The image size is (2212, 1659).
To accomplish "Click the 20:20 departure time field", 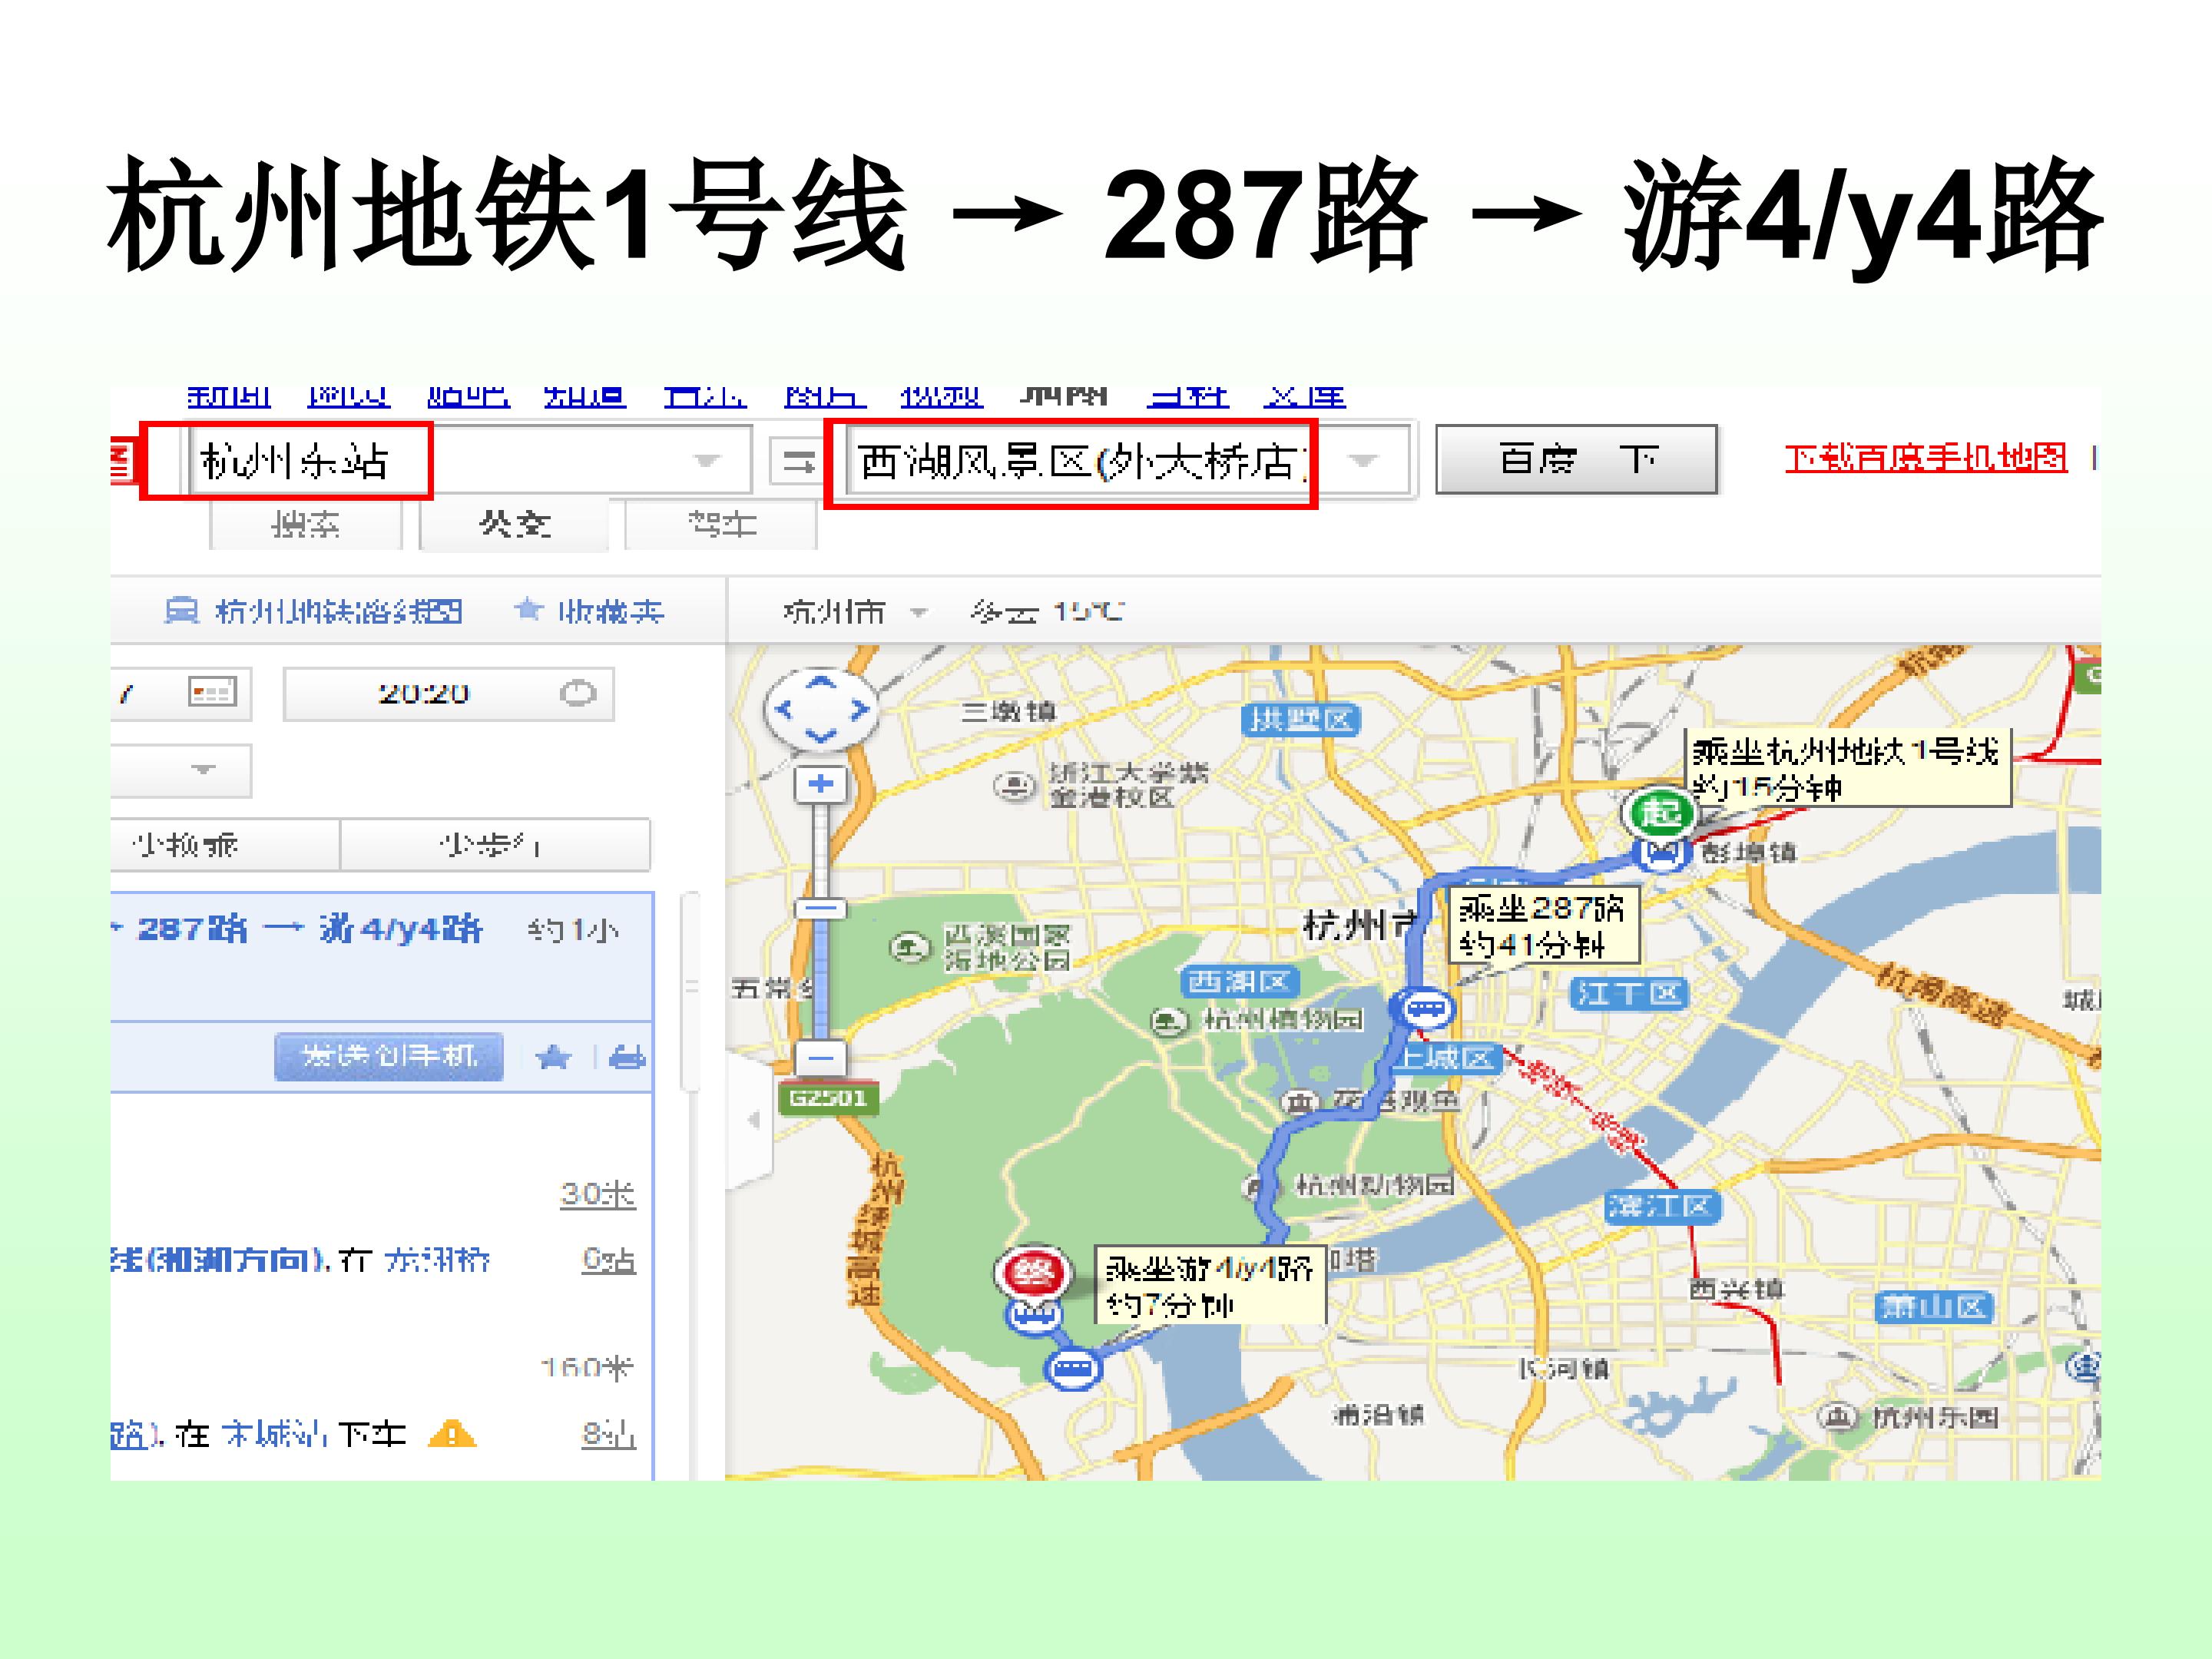I will [448, 694].
